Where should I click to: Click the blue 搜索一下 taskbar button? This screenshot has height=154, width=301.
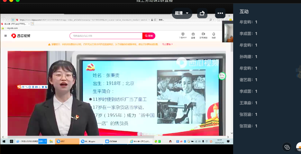coord(43,141)
